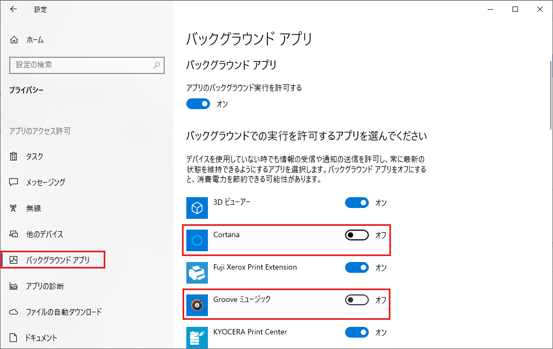Open the タスク privacy section
Viewport: 553px width, 349px height.
click(35, 157)
